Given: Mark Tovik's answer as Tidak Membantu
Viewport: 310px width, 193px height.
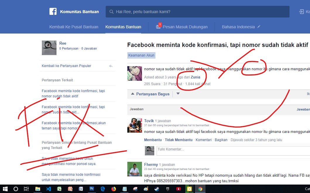Looking at the screenshot, I should [179, 140].
